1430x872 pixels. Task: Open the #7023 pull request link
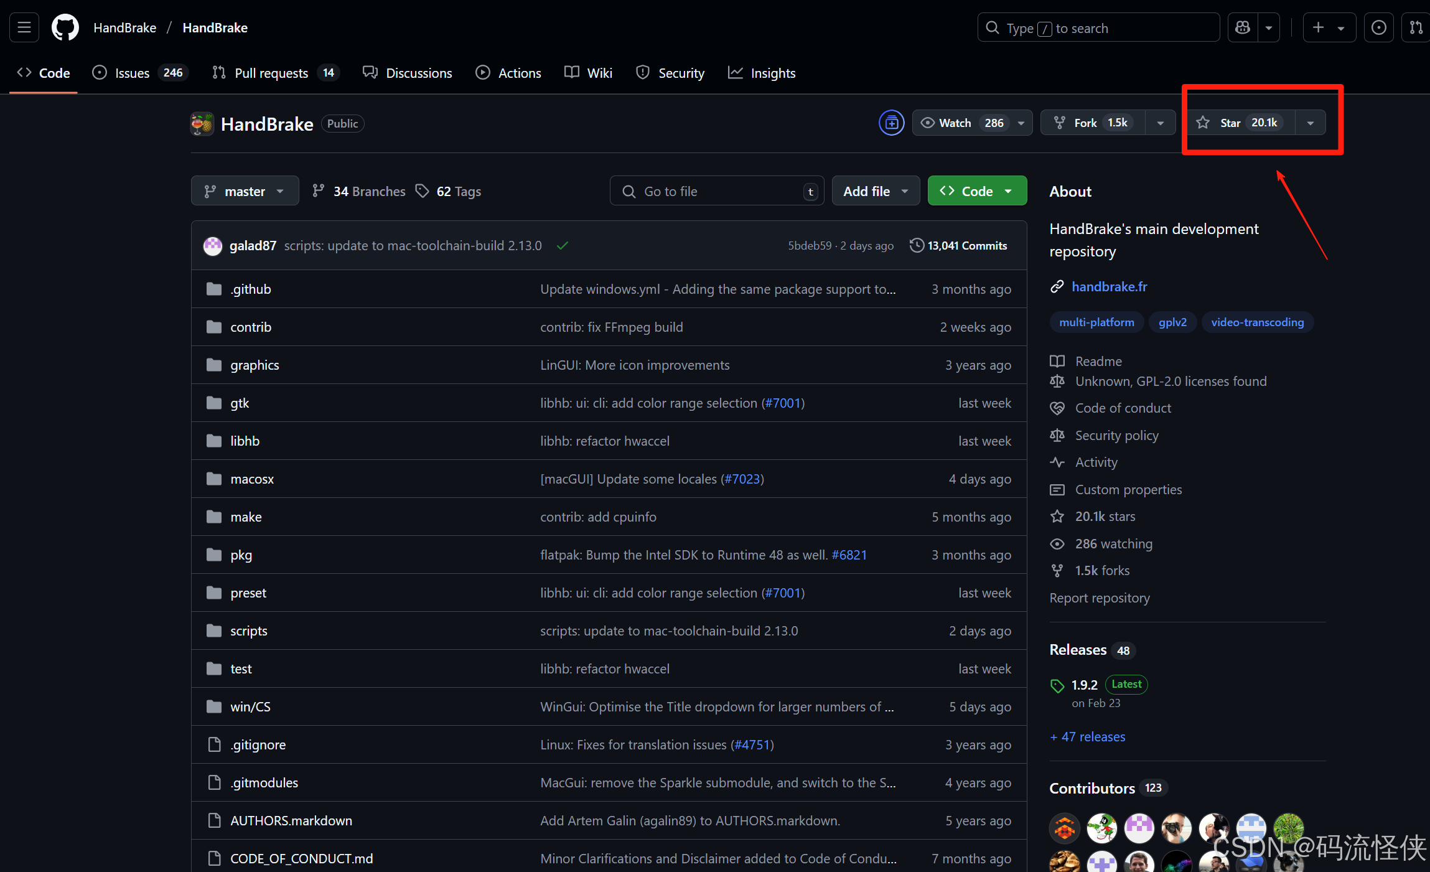click(x=742, y=479)
